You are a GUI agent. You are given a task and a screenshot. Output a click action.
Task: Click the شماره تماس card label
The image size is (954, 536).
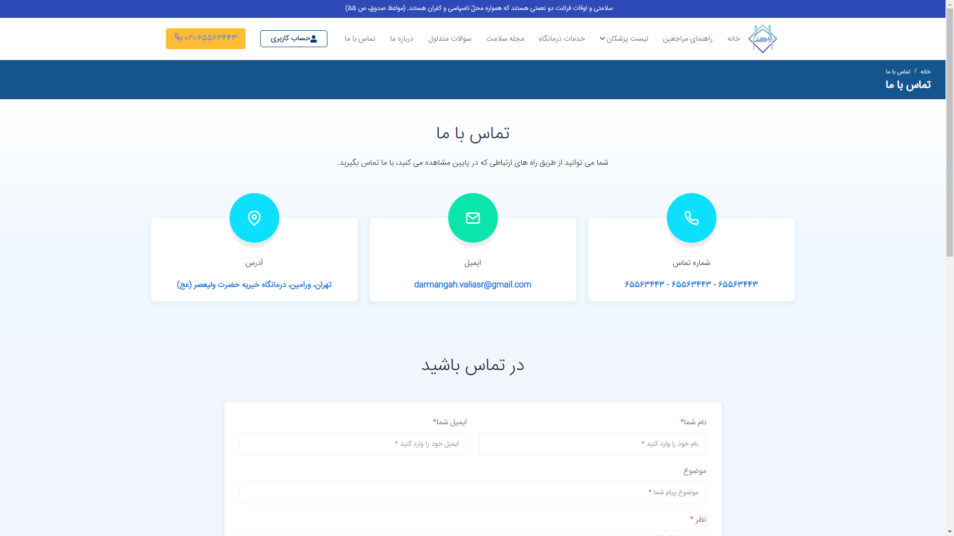coord(691,263)
